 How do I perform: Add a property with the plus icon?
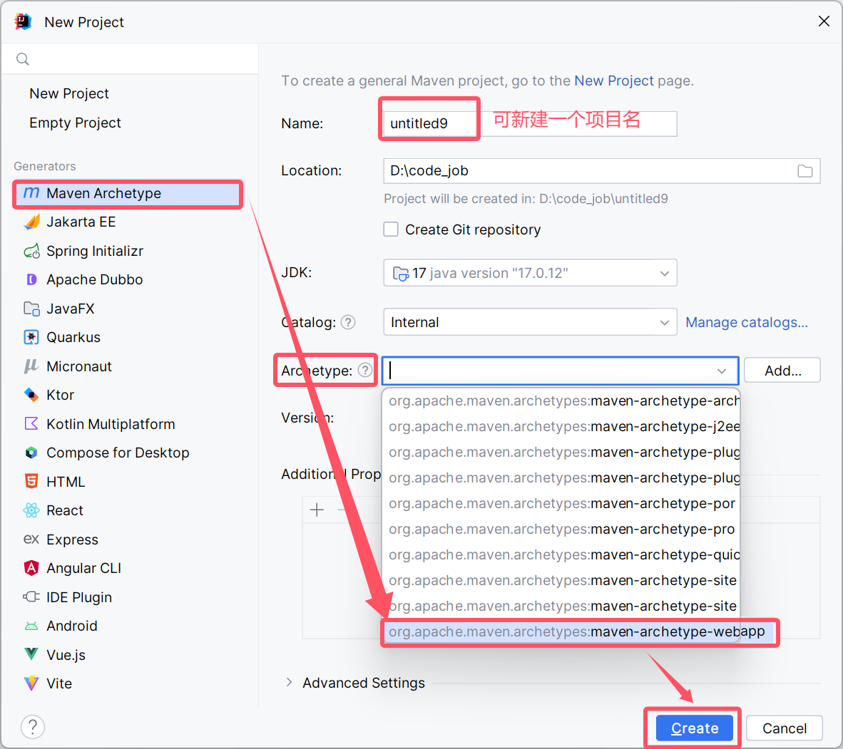click(x=317, y=510)
